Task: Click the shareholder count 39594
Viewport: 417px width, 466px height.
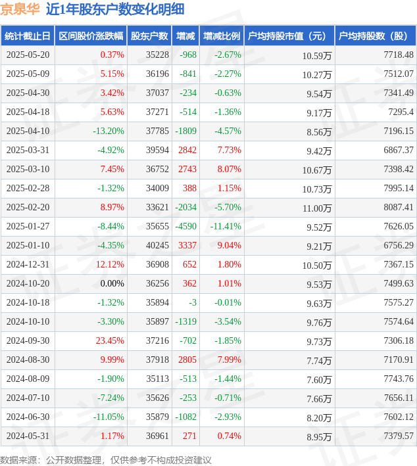Action: click(x=157, y=150)
